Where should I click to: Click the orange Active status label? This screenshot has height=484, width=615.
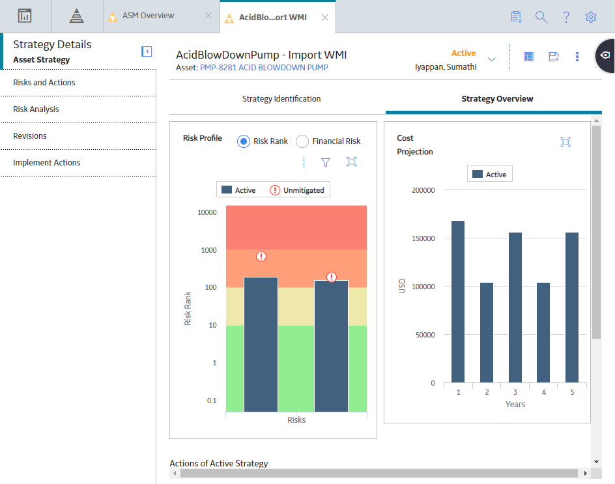pos(463,53)
